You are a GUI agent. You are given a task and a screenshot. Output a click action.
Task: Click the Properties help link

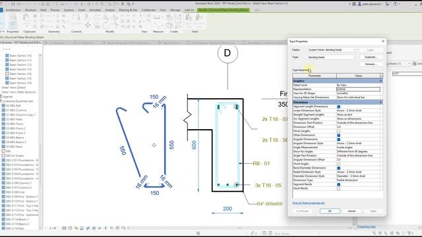tap(367, 226)
